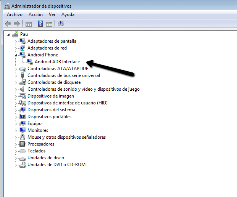The width and height of the screenshot is (237, 197).
Task: Expand Unidades de DVD o CD-ROM
Action: tap(16, 165)
